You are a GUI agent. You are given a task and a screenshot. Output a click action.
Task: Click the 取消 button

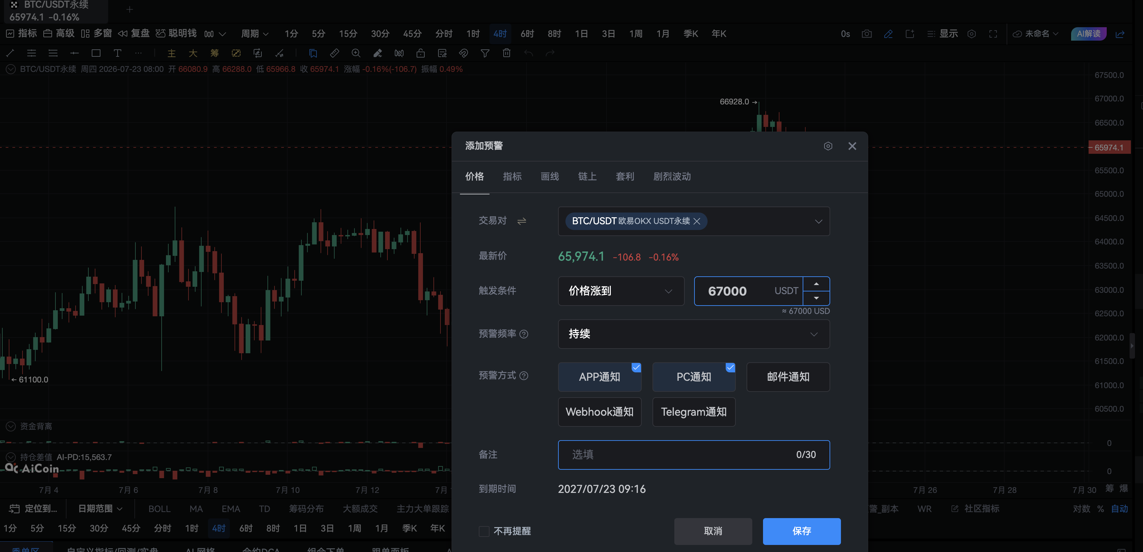[x=713, y=531]
